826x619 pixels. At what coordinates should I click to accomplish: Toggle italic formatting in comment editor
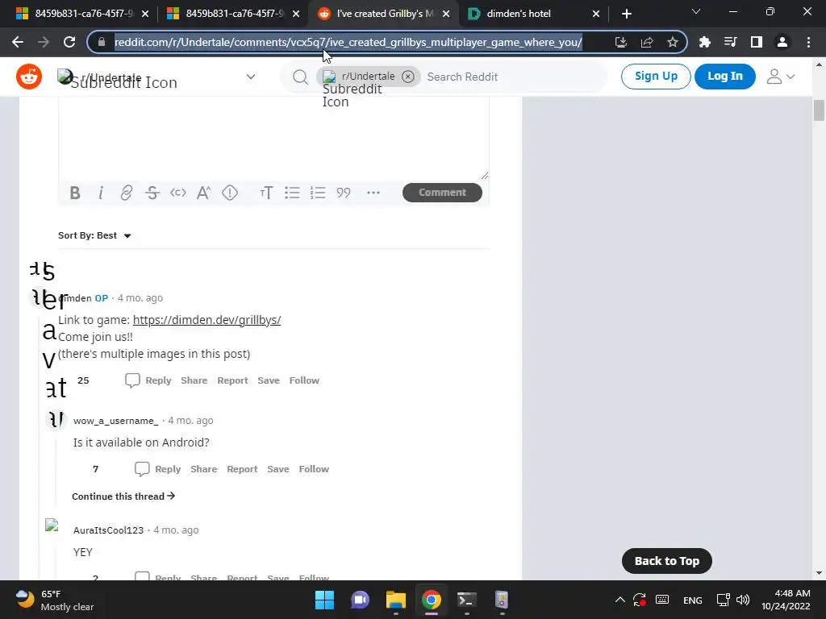tap(101, 193)
